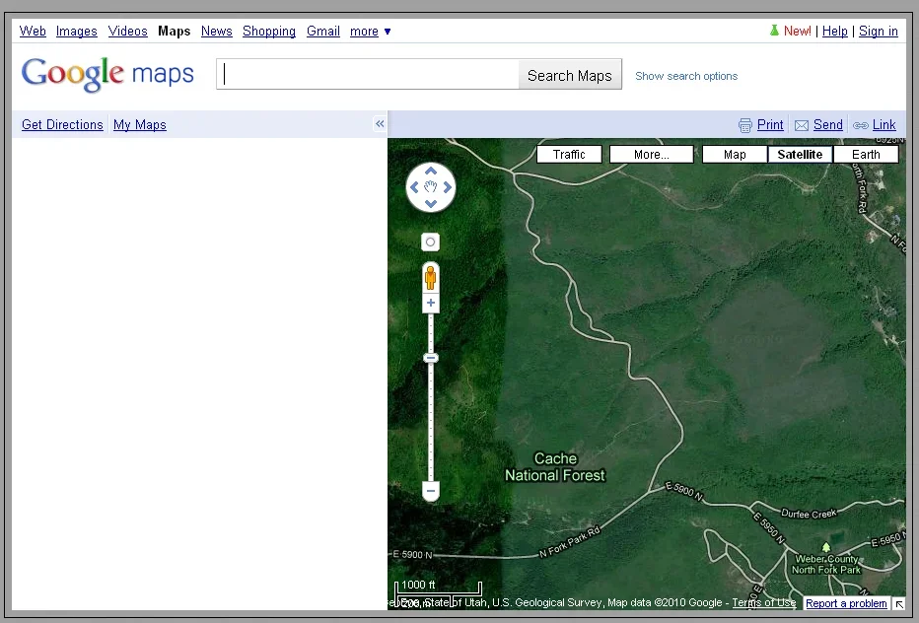The width and height of the screenshot is (919, 623).
Task: Zoom out with the minus button
Action: pos(431,491)
